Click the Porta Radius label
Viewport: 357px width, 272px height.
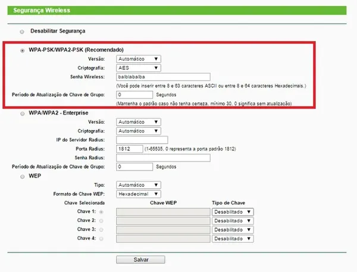pyautogui.click(x=90, y=149)
